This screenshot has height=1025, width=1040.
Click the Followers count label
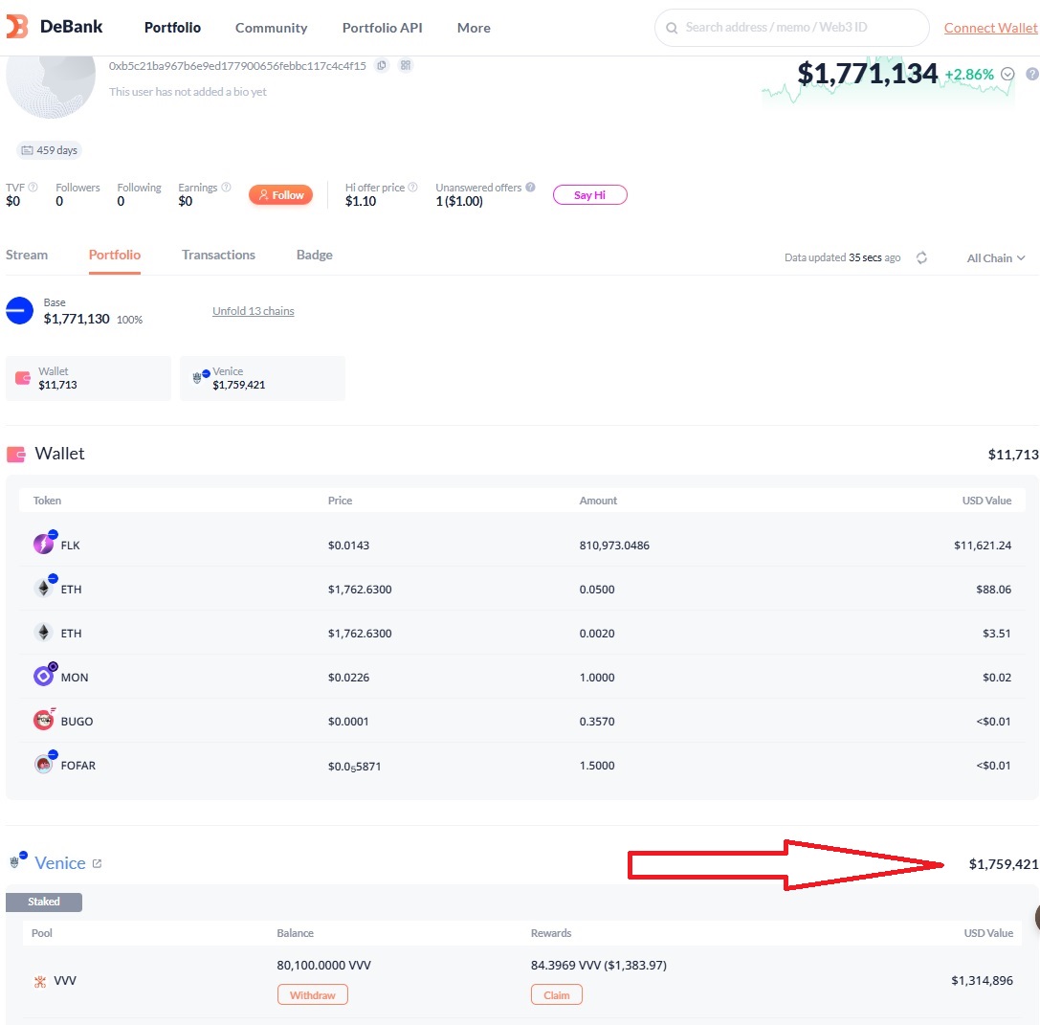pyautogui.click(x=77, y=188)
